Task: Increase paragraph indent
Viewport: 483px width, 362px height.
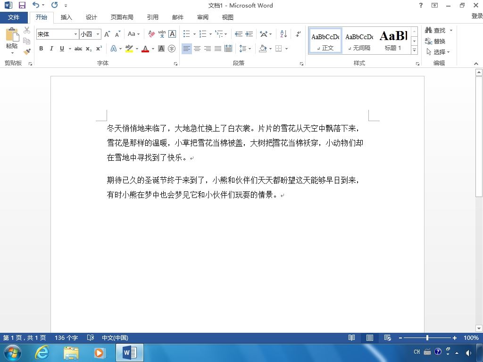Action: point(249,34)
